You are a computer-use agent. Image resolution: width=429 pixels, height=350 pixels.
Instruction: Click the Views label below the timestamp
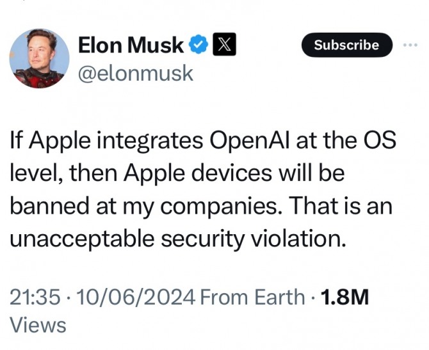point(39,325)
